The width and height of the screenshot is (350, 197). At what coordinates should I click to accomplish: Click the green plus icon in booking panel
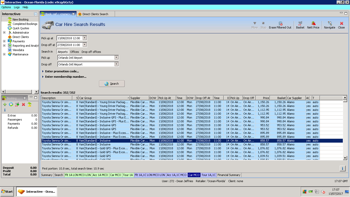(5, 104)
